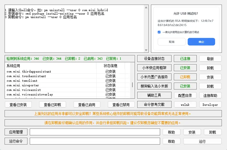227x150 pixels.
Task: Click the Developer button
Action: pyautogui.click(x=210, y=105)
